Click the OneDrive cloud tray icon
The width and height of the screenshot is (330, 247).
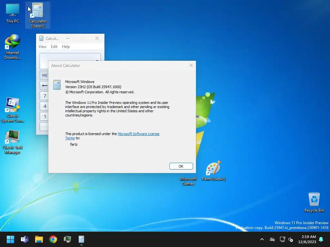272,239
